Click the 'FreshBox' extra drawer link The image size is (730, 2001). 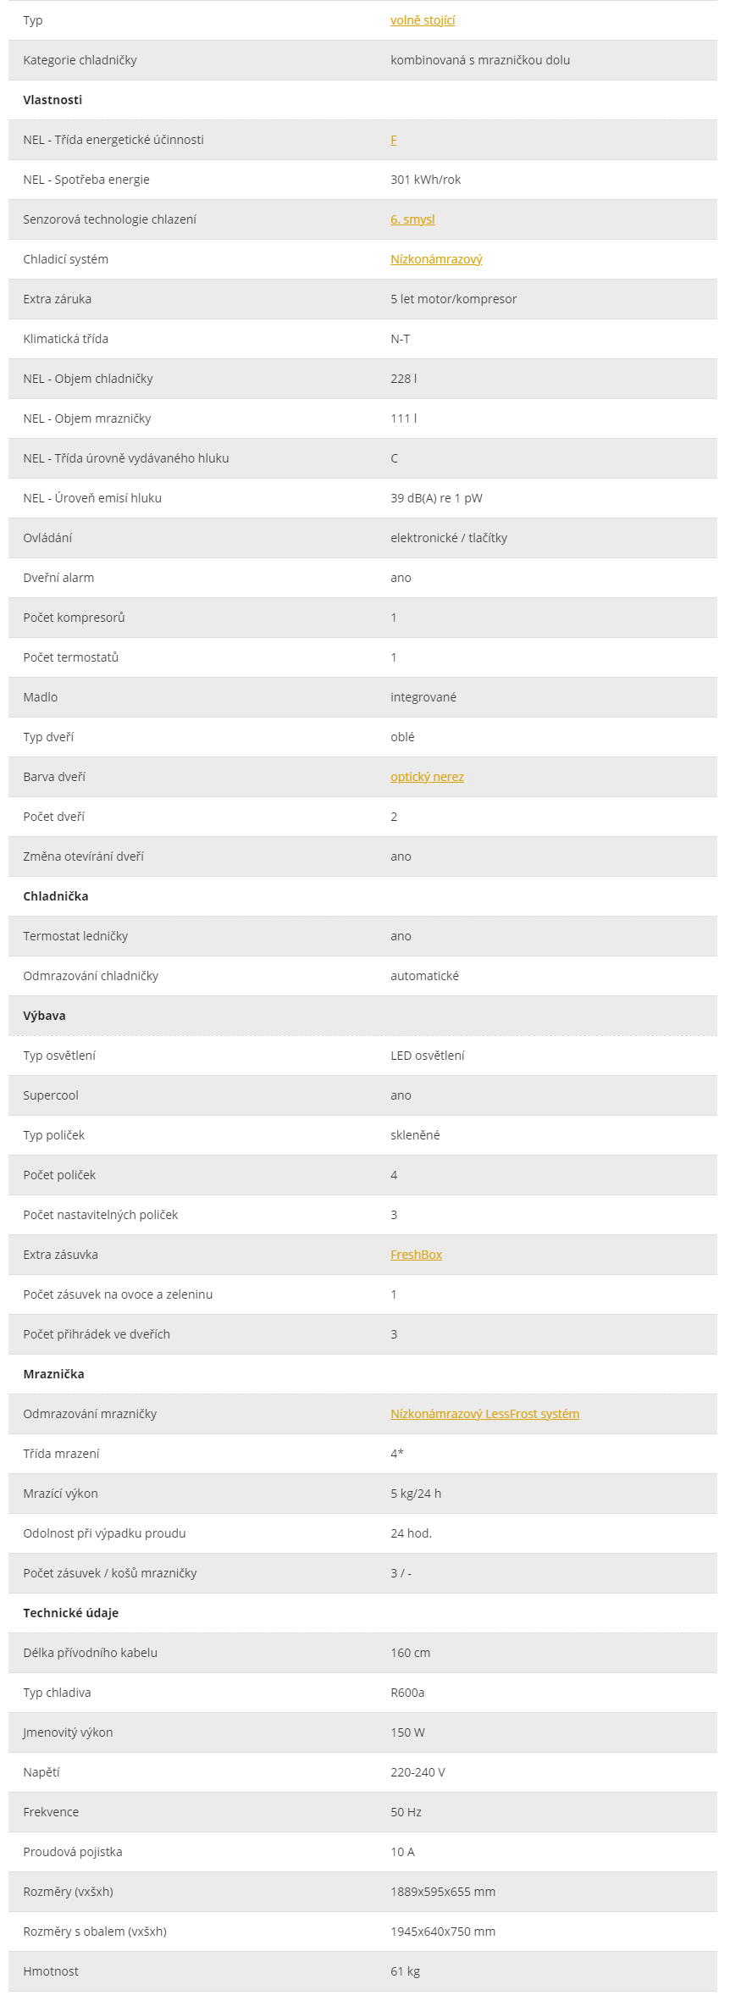tap(416, 1255)
